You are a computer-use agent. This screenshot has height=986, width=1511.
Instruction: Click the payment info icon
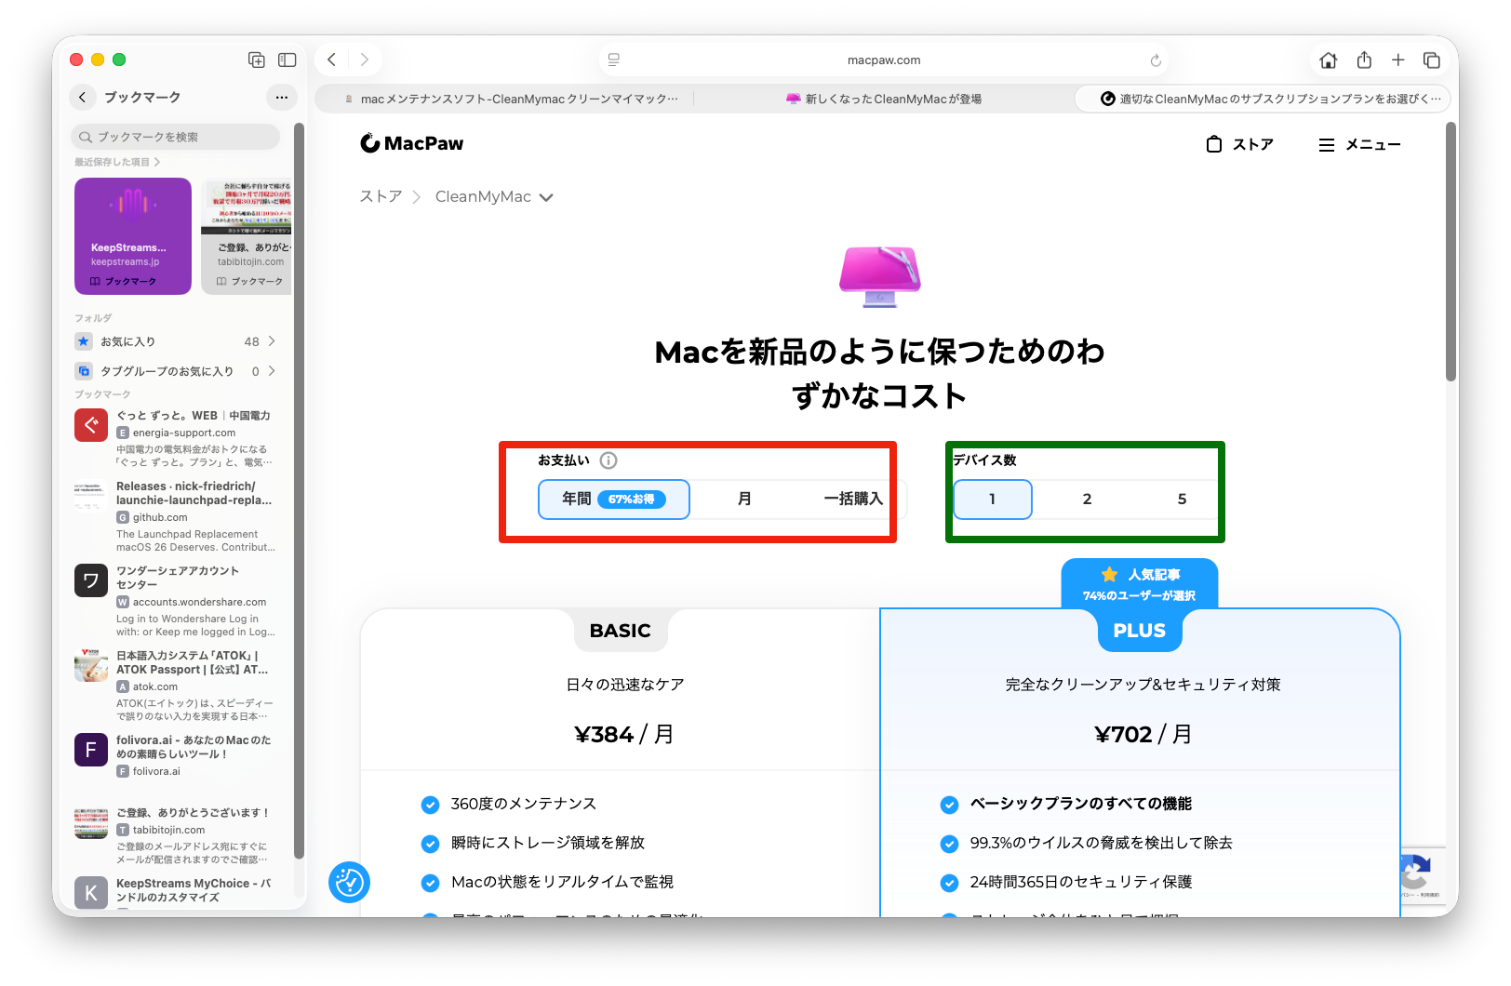point(608,460)
